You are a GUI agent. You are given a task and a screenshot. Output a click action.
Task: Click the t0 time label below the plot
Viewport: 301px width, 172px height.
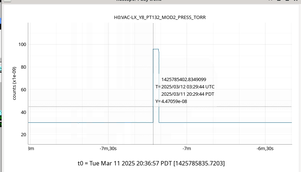click(x=151, y=163)
